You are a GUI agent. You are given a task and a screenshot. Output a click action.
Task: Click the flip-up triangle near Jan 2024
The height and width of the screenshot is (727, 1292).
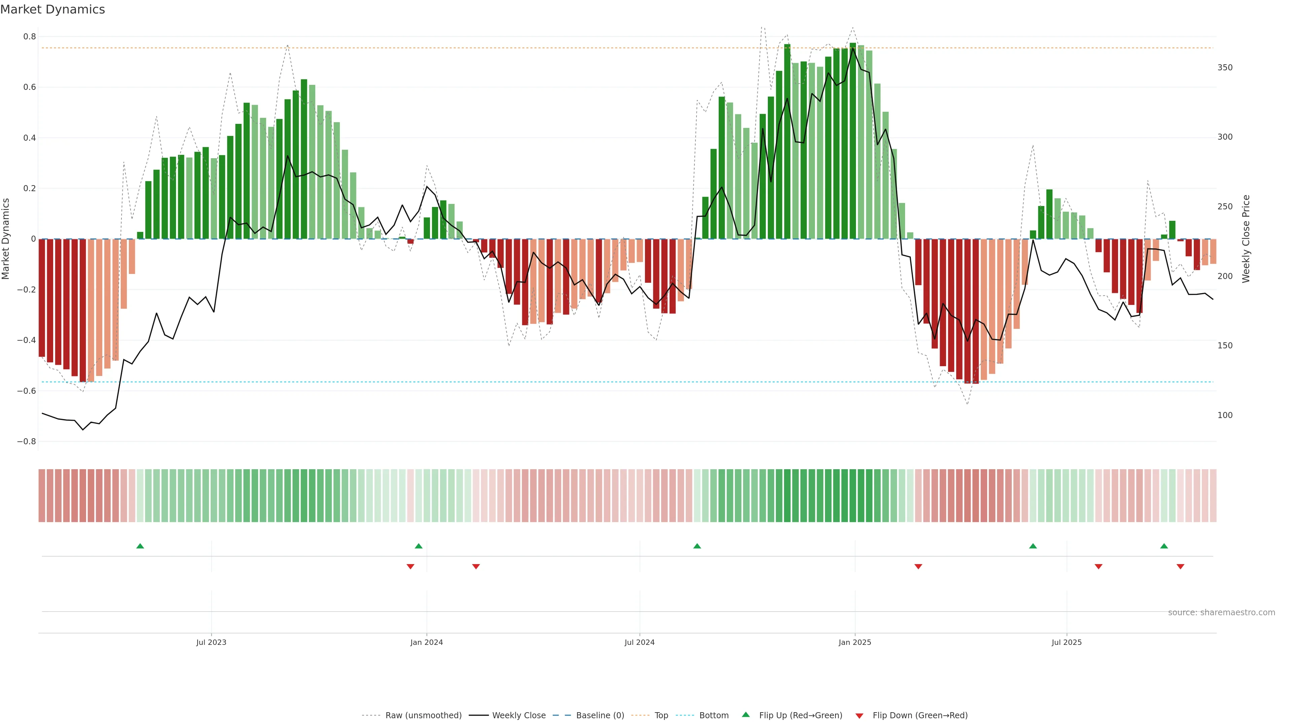(x=418, y=546)
